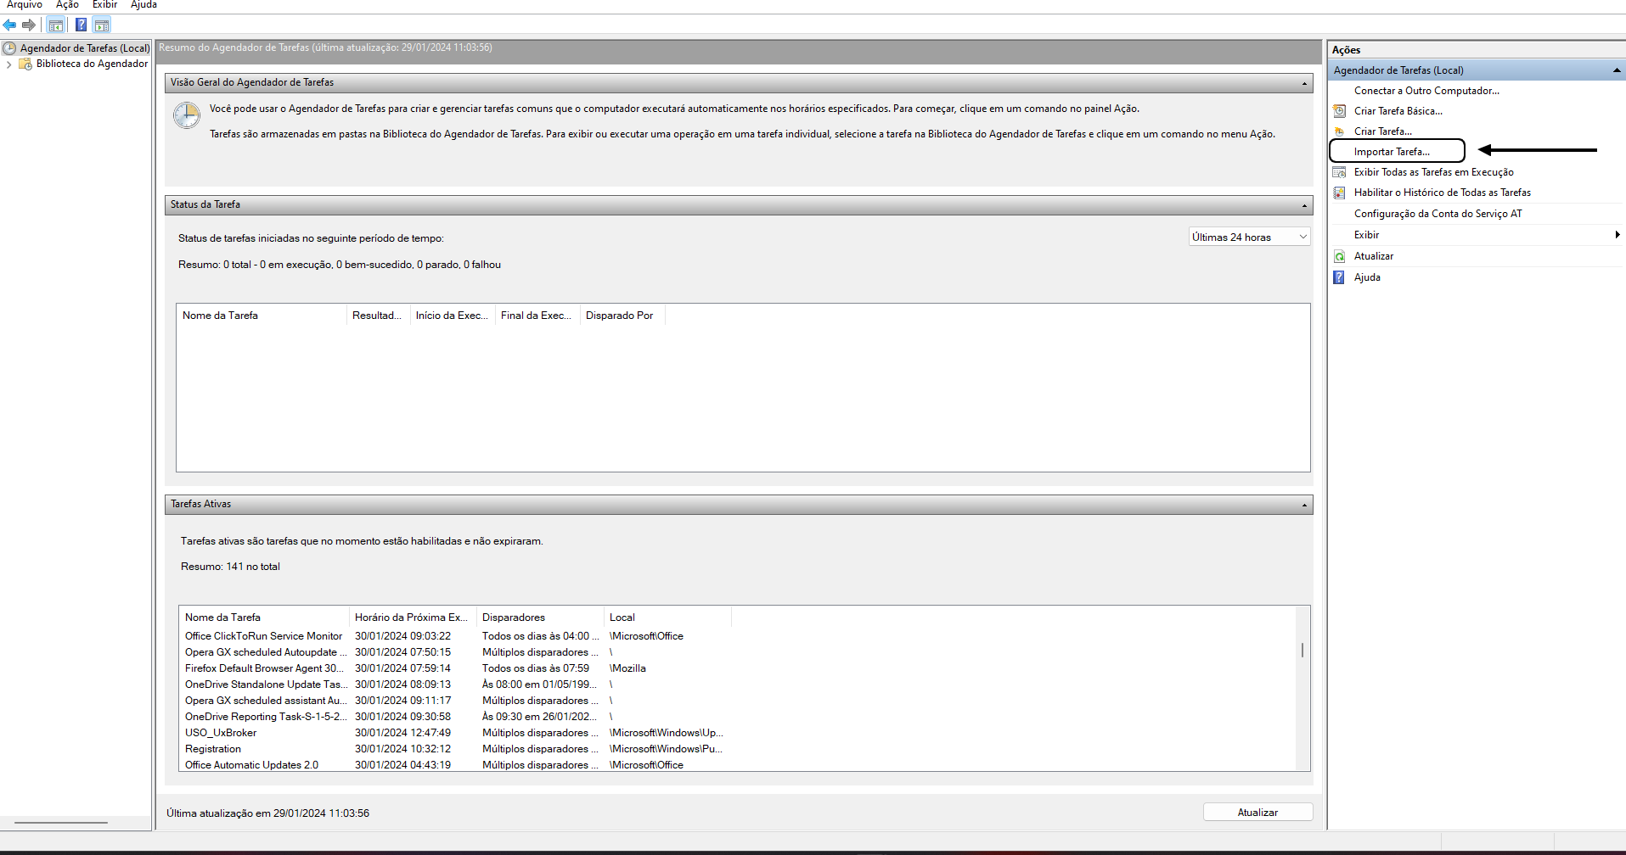Screen dimensions: 1626x855
Task: Click the green Atualizar icon in Ações
Action: click(x=1340, y=256)
